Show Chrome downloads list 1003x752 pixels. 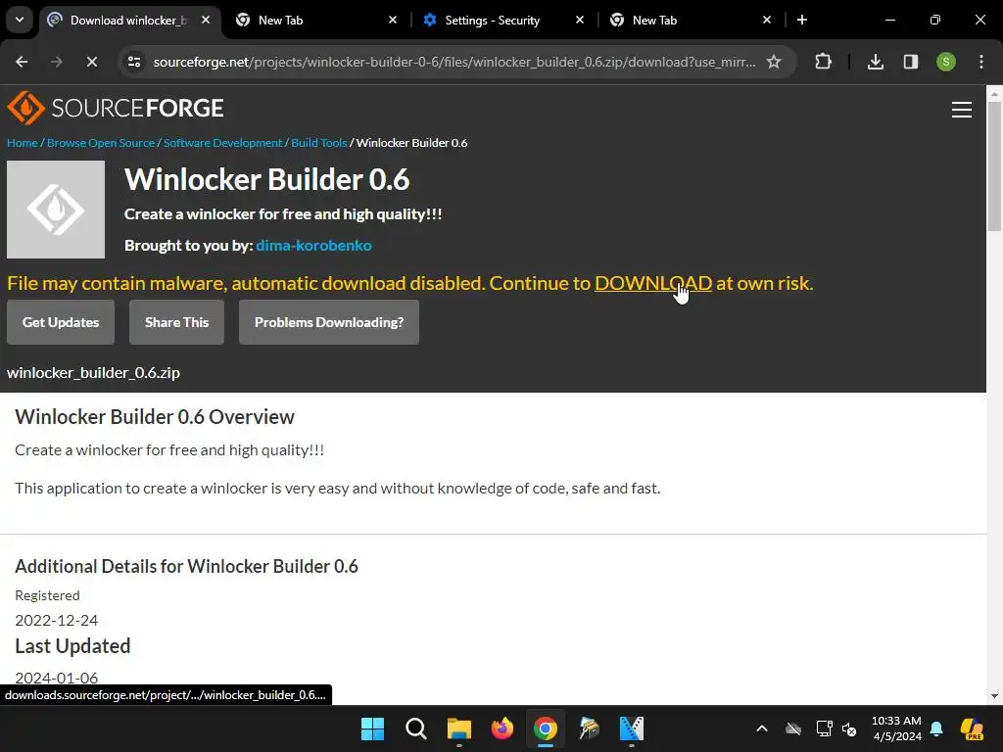point(876,62)
